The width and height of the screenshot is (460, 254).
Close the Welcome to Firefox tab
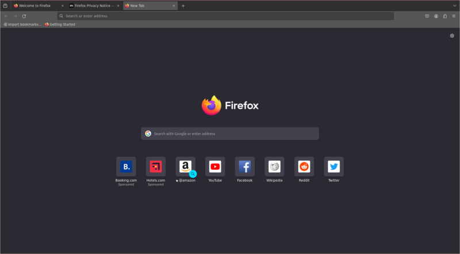click(x=63, y=6)
